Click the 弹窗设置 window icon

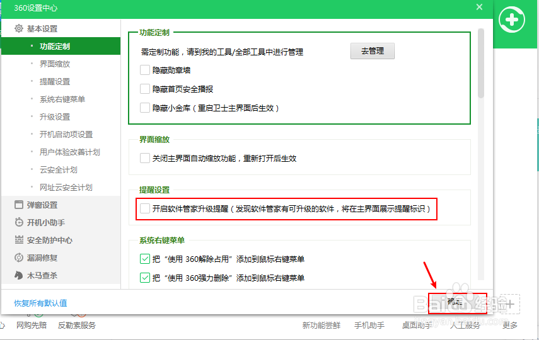point(19,205)
